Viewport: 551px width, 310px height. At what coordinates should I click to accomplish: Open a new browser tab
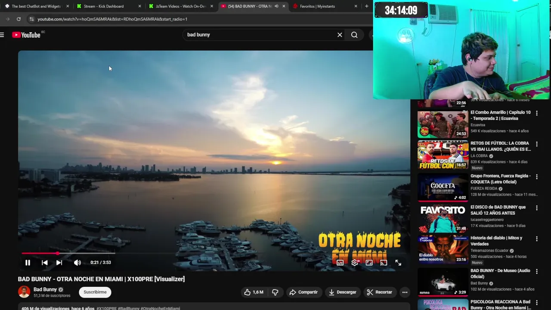[366, 6]
